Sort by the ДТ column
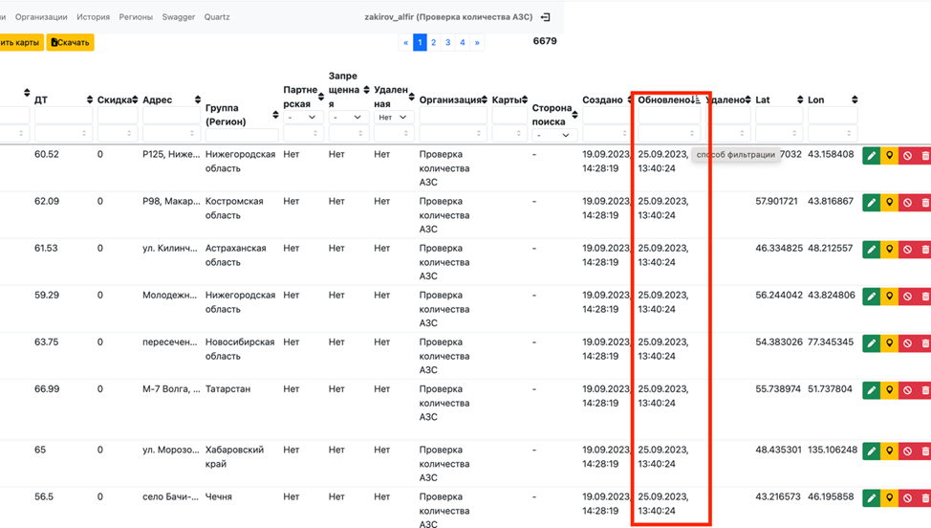931x528 pixels. point(90,99)
